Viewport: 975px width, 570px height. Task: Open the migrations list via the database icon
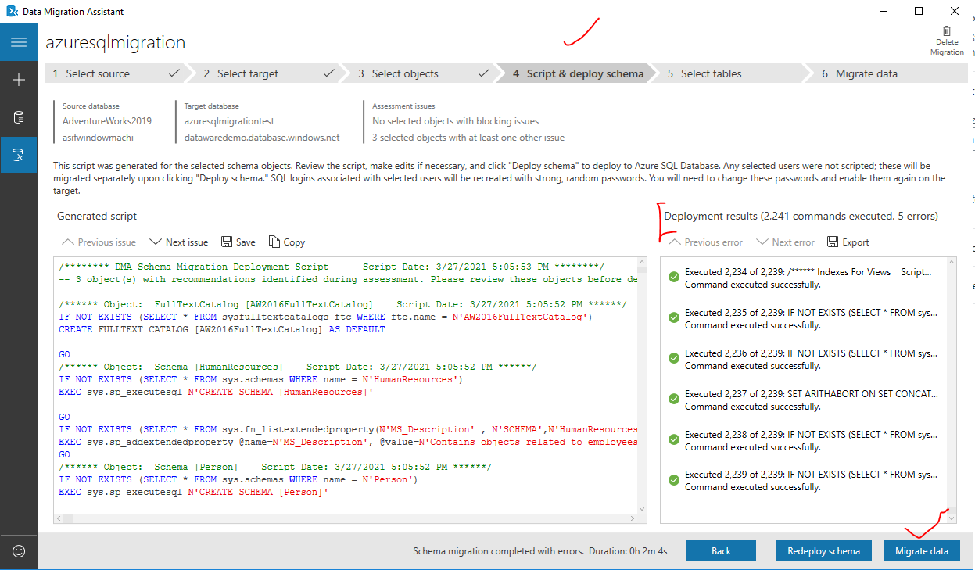[x=18, y=117]
